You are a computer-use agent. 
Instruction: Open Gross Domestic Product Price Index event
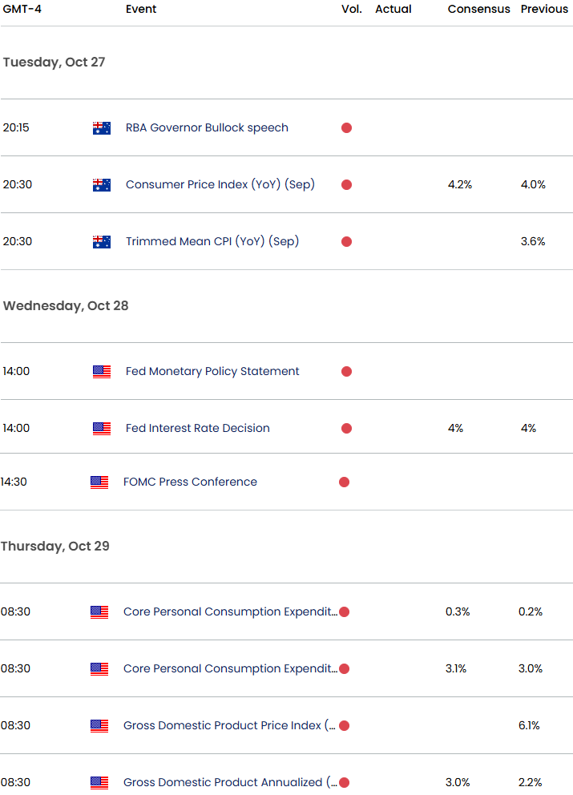pos(229,725)
